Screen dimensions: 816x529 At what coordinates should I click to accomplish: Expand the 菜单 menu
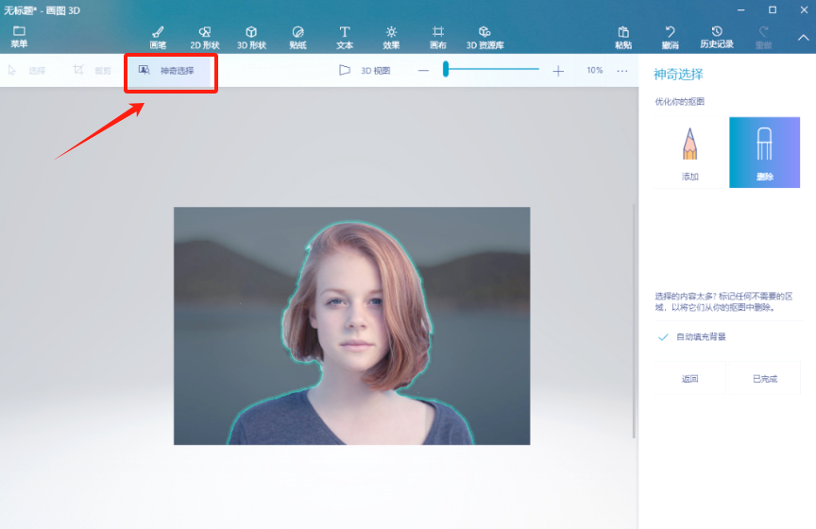click(19, 37)
